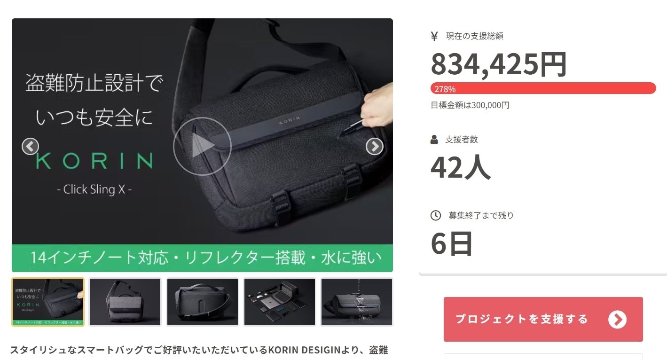
Task: Click the arrow icon inside support button
Action: [617, 320]
